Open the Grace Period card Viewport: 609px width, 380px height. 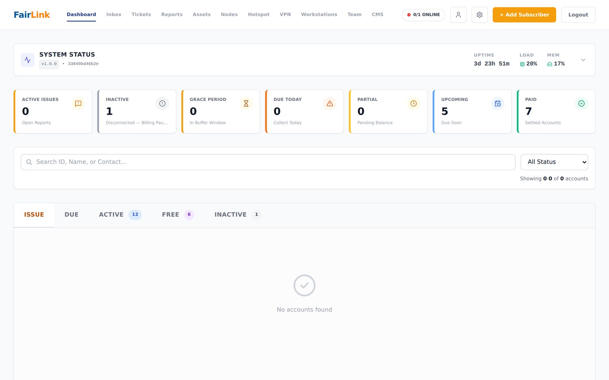tap(220, 111)
